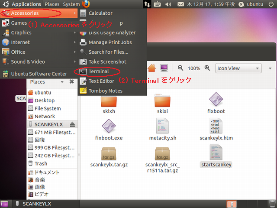Open Trash in sidebar

pos(52,164)
